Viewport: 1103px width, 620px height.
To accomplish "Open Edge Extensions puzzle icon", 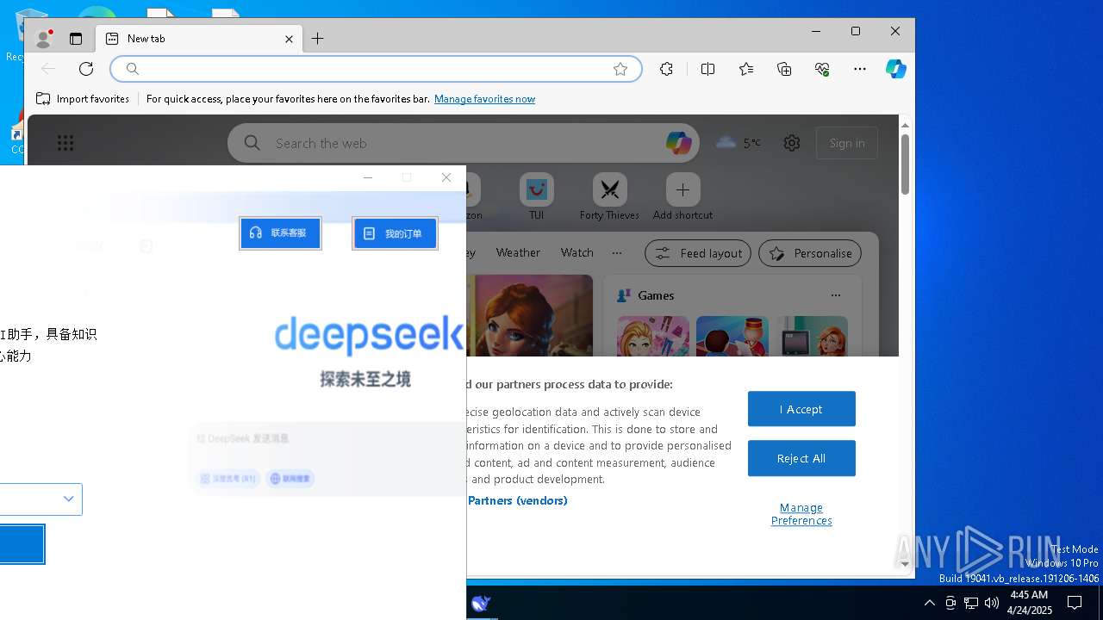I will point(666,69).
